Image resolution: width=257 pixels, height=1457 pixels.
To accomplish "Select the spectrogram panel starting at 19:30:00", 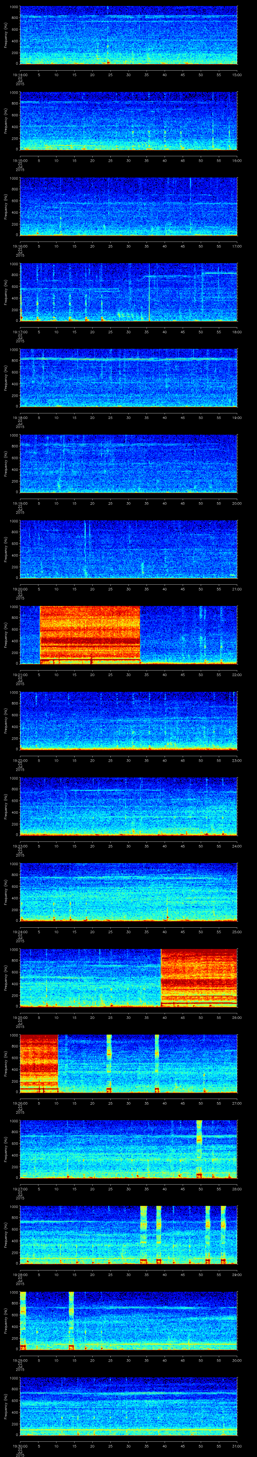I will point(129,1406).
